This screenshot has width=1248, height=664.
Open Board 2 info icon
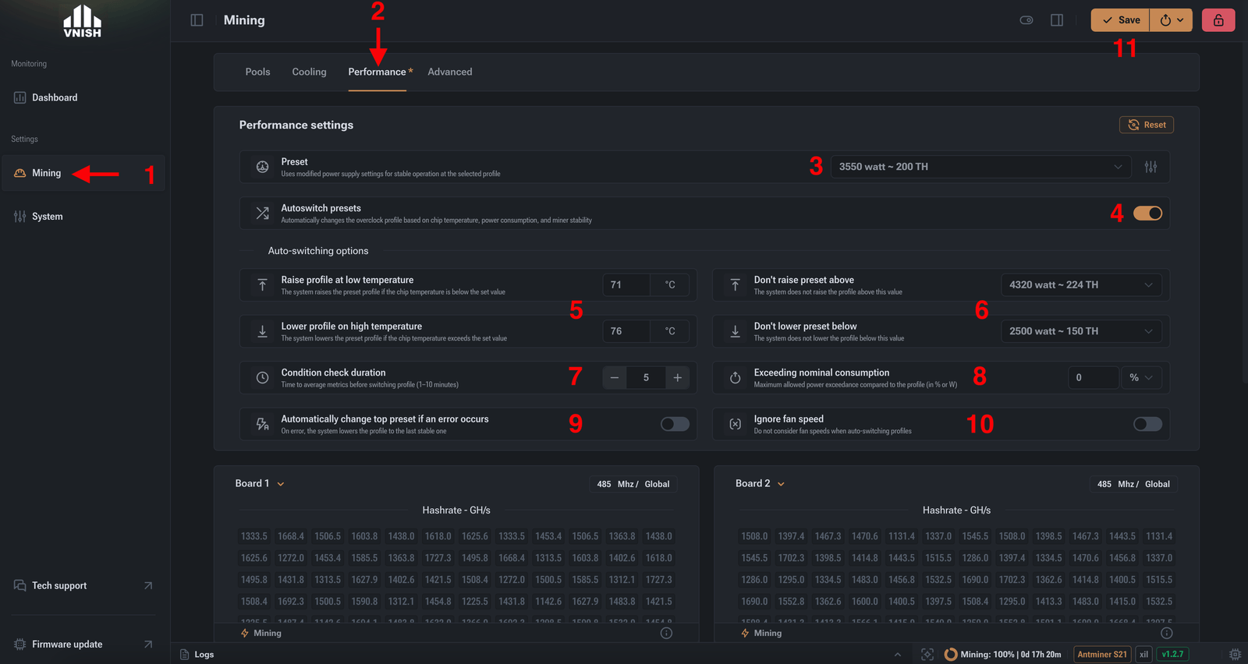click(x=1167, y=633)
